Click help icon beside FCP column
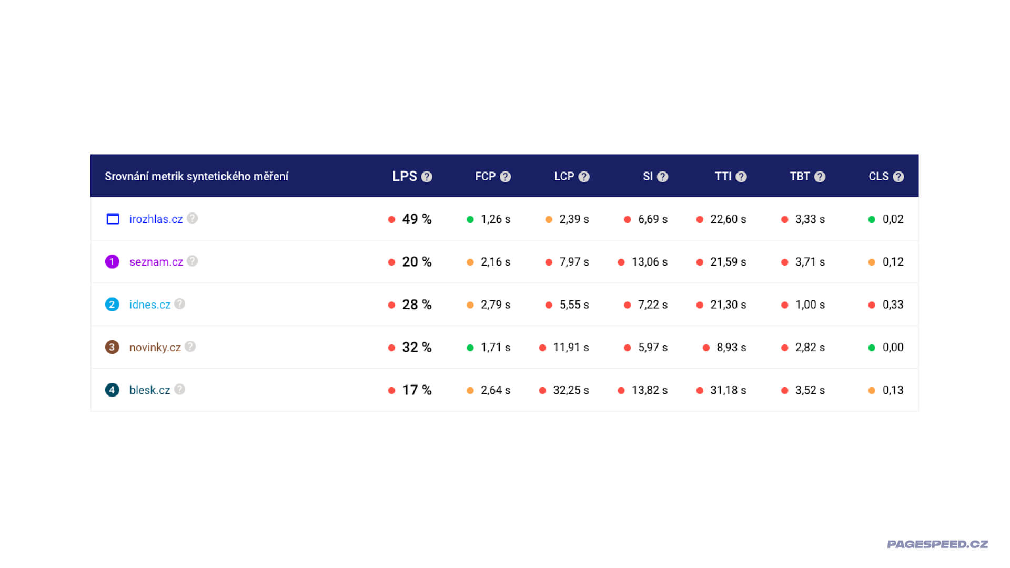 tap(505, 177)
